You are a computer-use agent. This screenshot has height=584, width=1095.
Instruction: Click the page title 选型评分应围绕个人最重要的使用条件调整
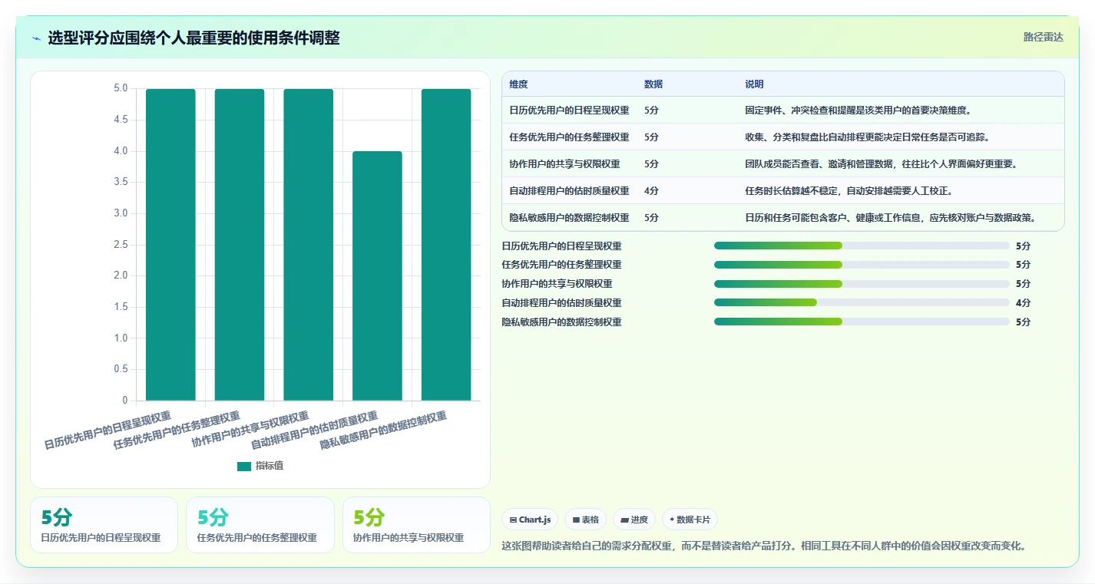[194, 38]
